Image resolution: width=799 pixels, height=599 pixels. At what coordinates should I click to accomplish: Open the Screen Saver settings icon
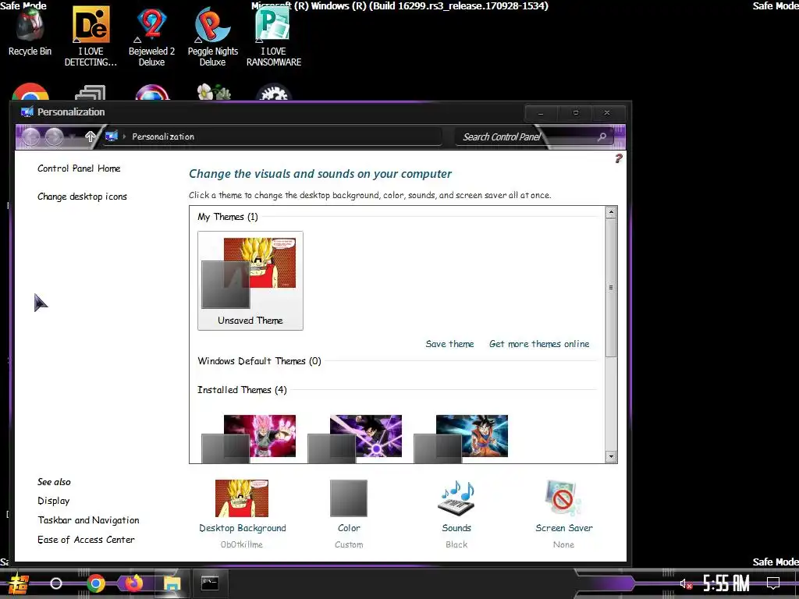pyautogui.click(x=563, y=498)
